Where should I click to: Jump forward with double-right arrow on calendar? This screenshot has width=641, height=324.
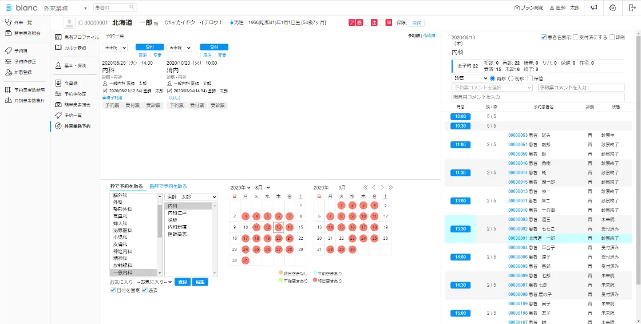point(390,187)
